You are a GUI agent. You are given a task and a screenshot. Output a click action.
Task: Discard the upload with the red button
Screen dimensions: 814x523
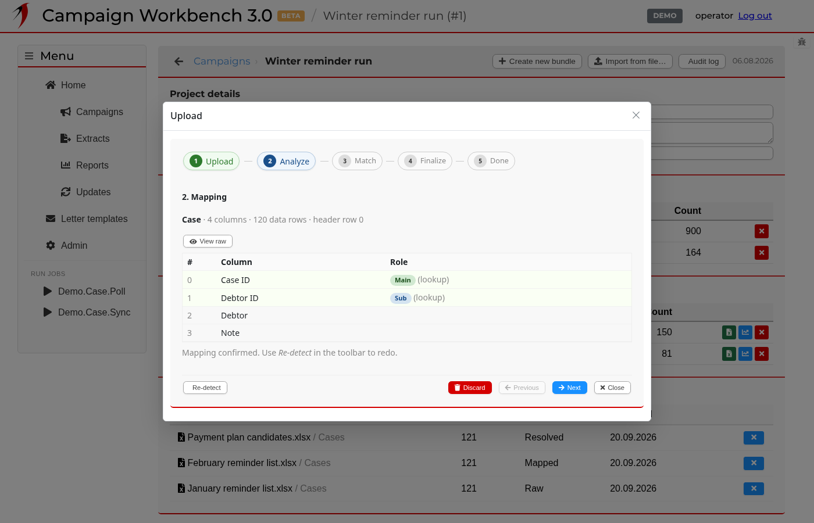tap(470, 388)
